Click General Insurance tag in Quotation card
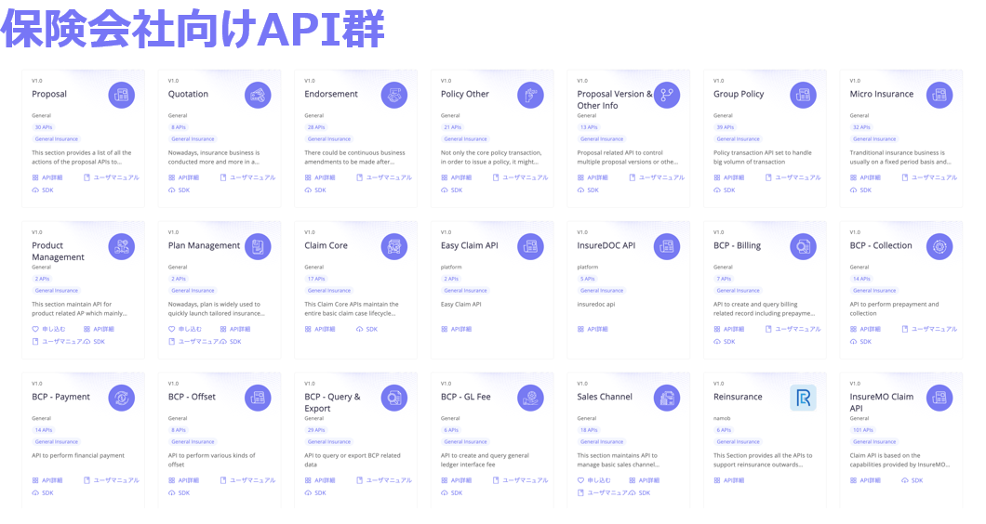Image resolution: width=986 pixels, height=524 pixels. click(x=193, y=139)
